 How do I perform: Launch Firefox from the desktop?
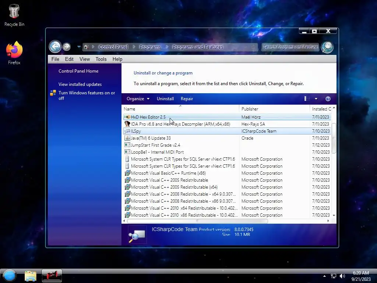click(14, 53)
